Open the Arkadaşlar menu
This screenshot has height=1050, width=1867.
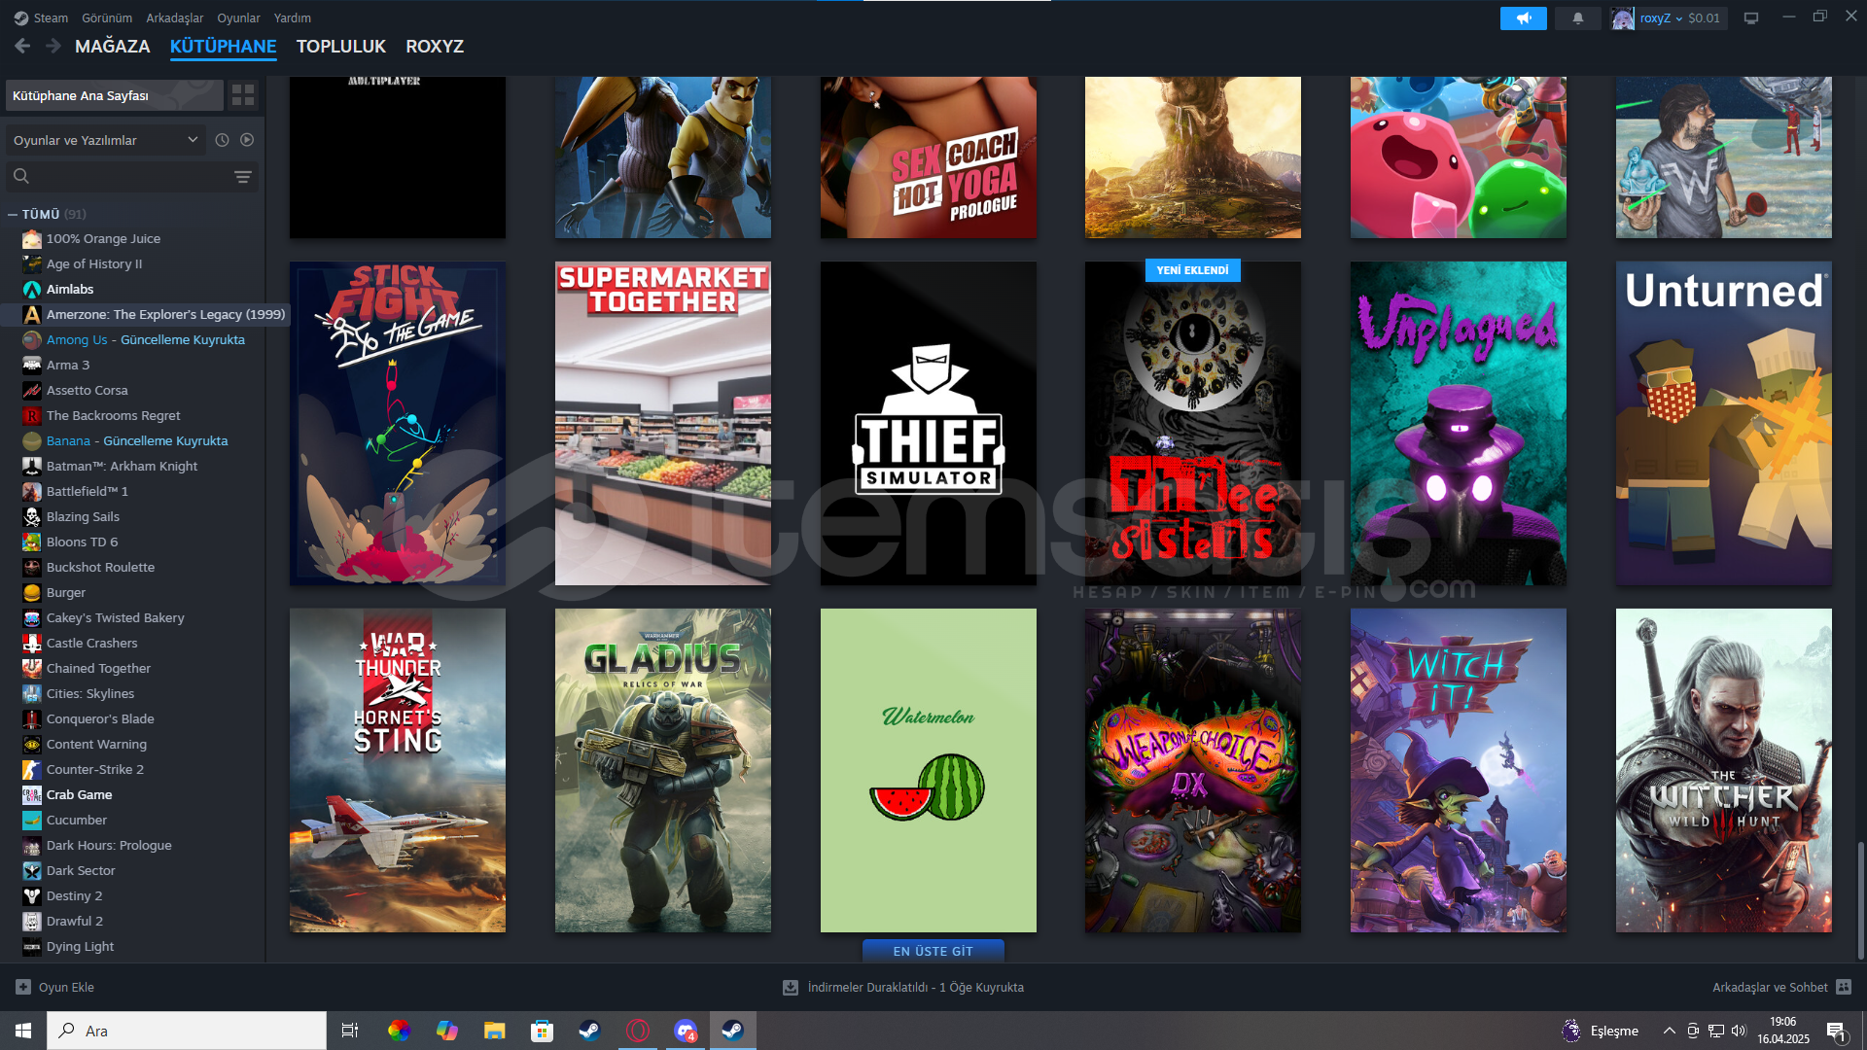click(x=175, y=17)
